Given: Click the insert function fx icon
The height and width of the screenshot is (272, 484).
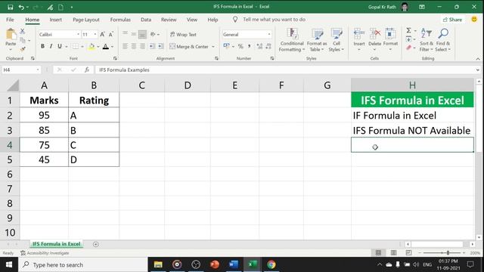Looking at the screenshot, I should 87,70.
